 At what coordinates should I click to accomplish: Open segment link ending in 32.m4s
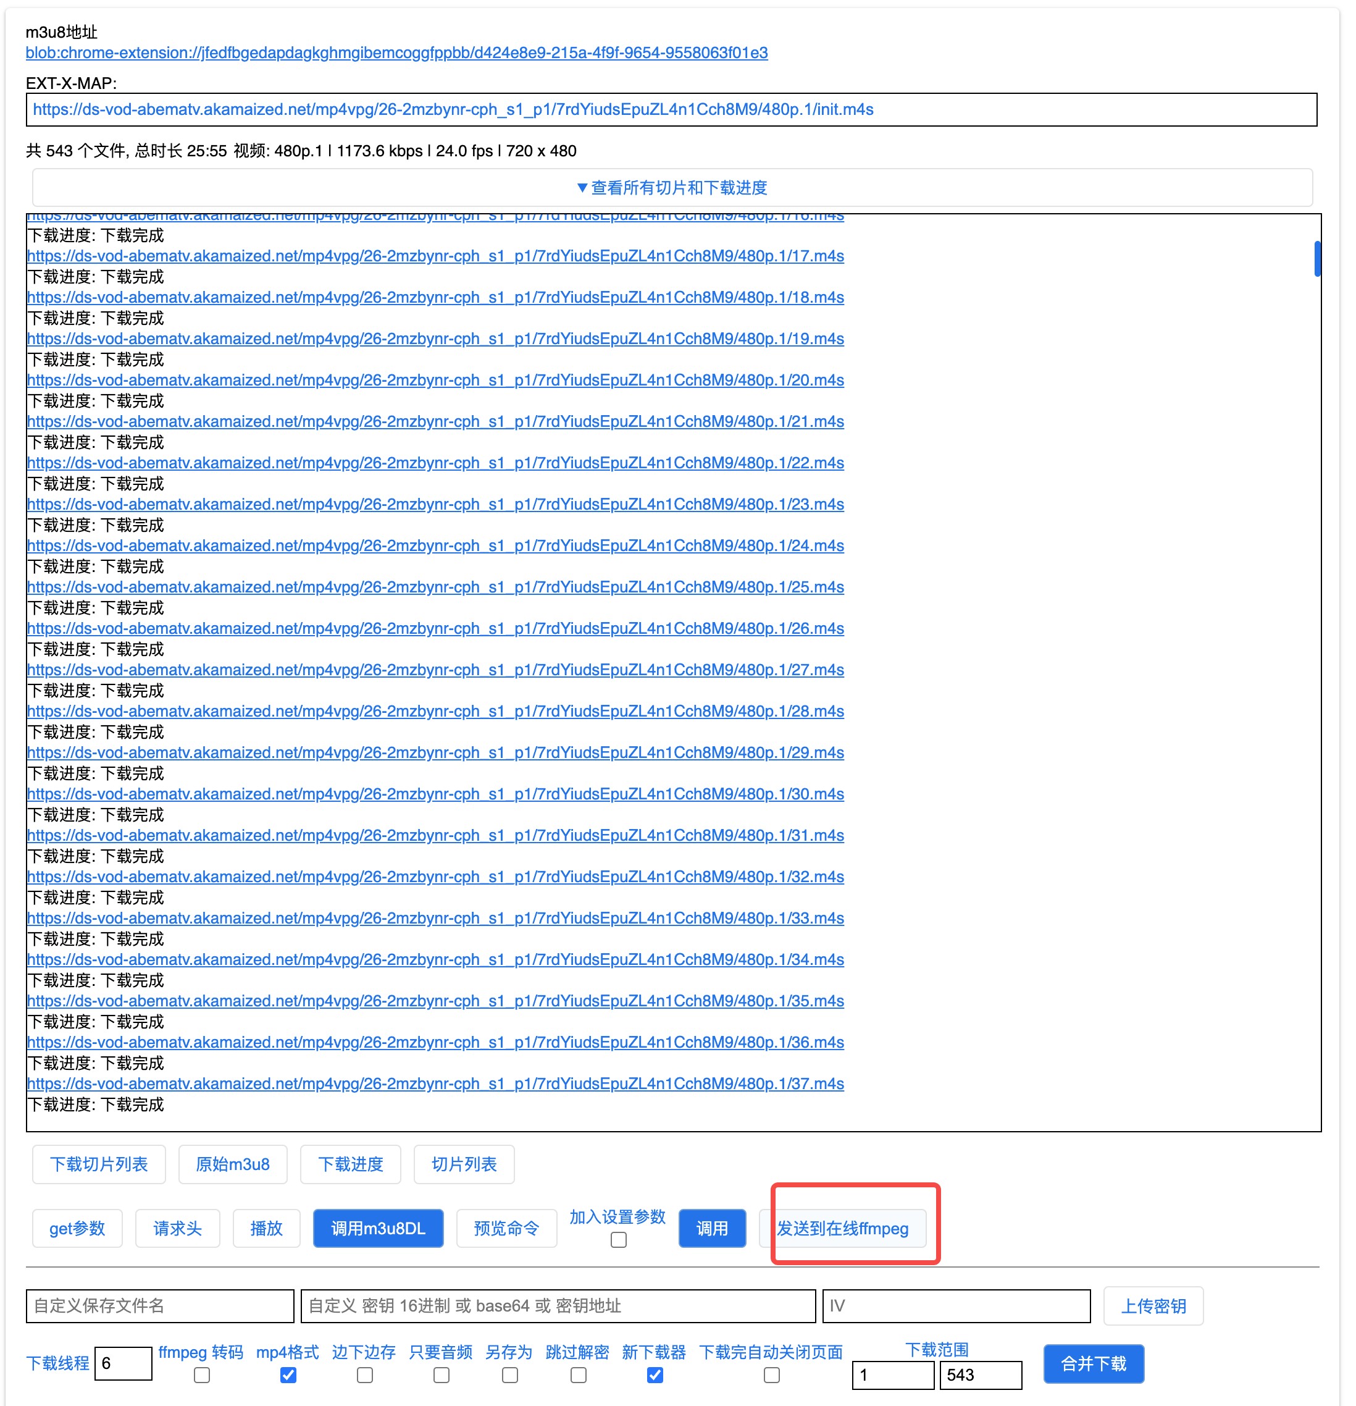tap(435, 877)
